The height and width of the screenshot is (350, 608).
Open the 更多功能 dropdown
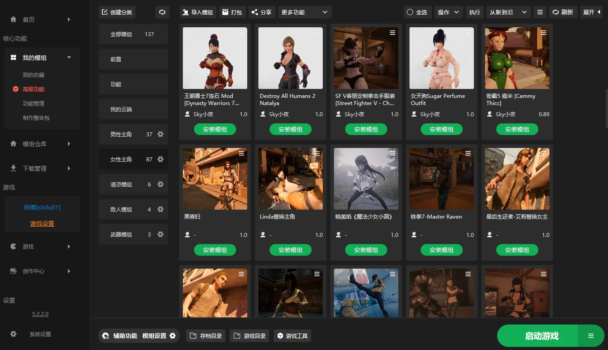(304, 12)
